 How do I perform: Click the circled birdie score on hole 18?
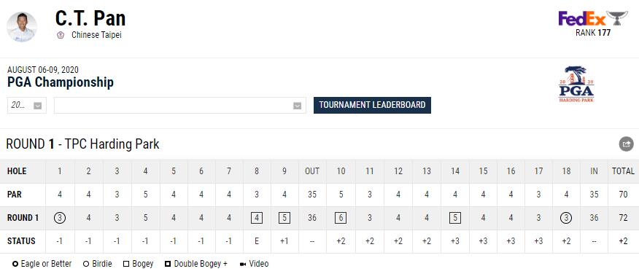(565, 218)
